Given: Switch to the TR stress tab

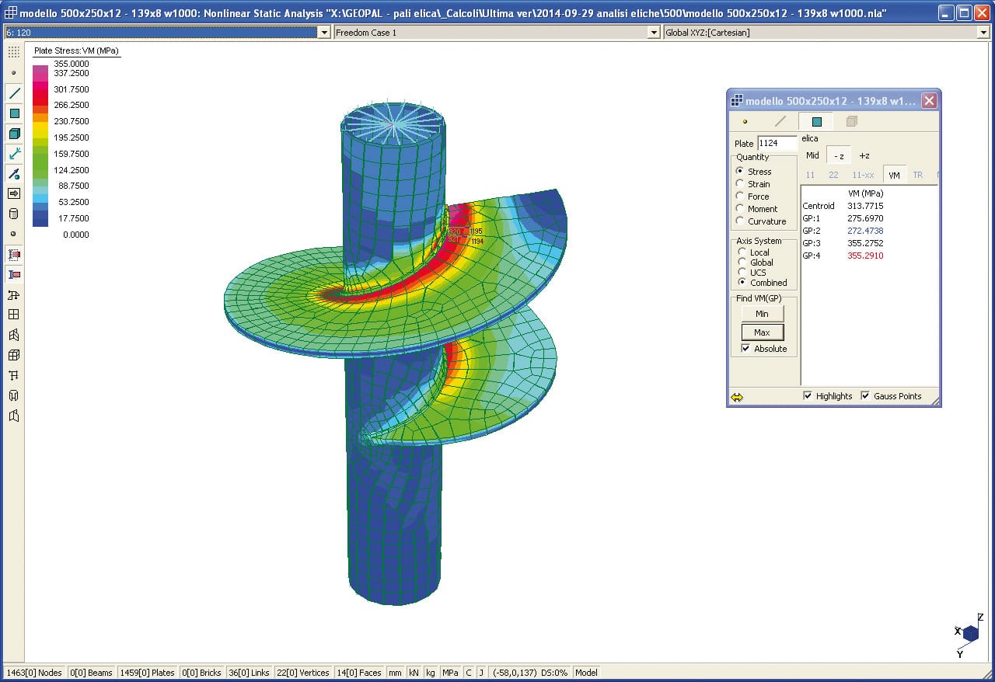Looking at the screenshot, I should pos(917,175).
